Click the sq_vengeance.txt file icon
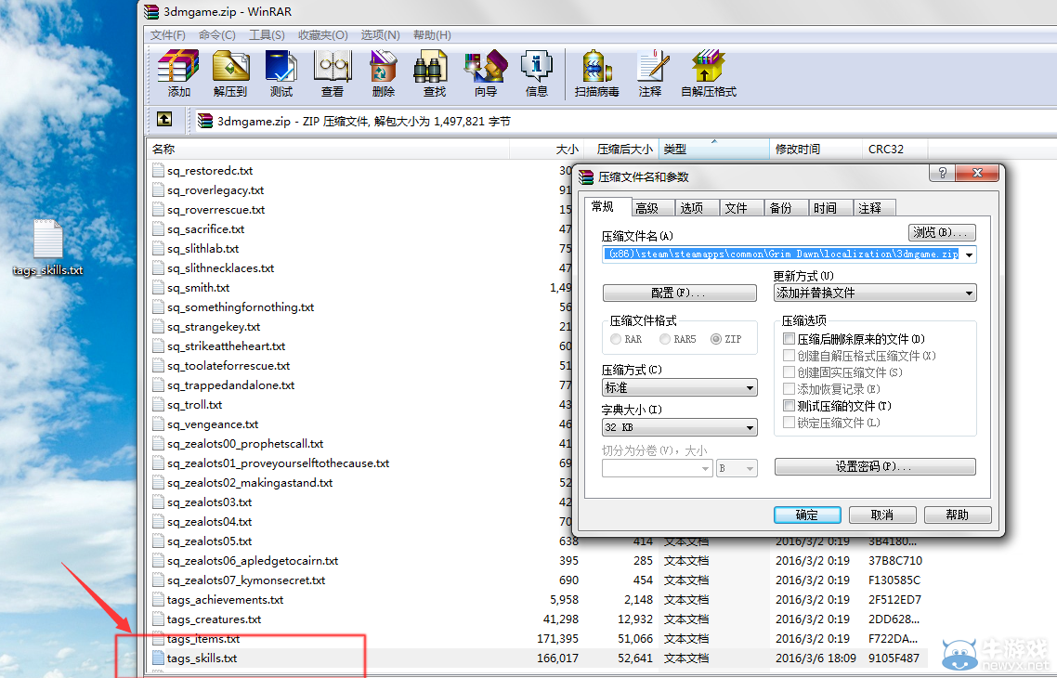 (159, 424)
